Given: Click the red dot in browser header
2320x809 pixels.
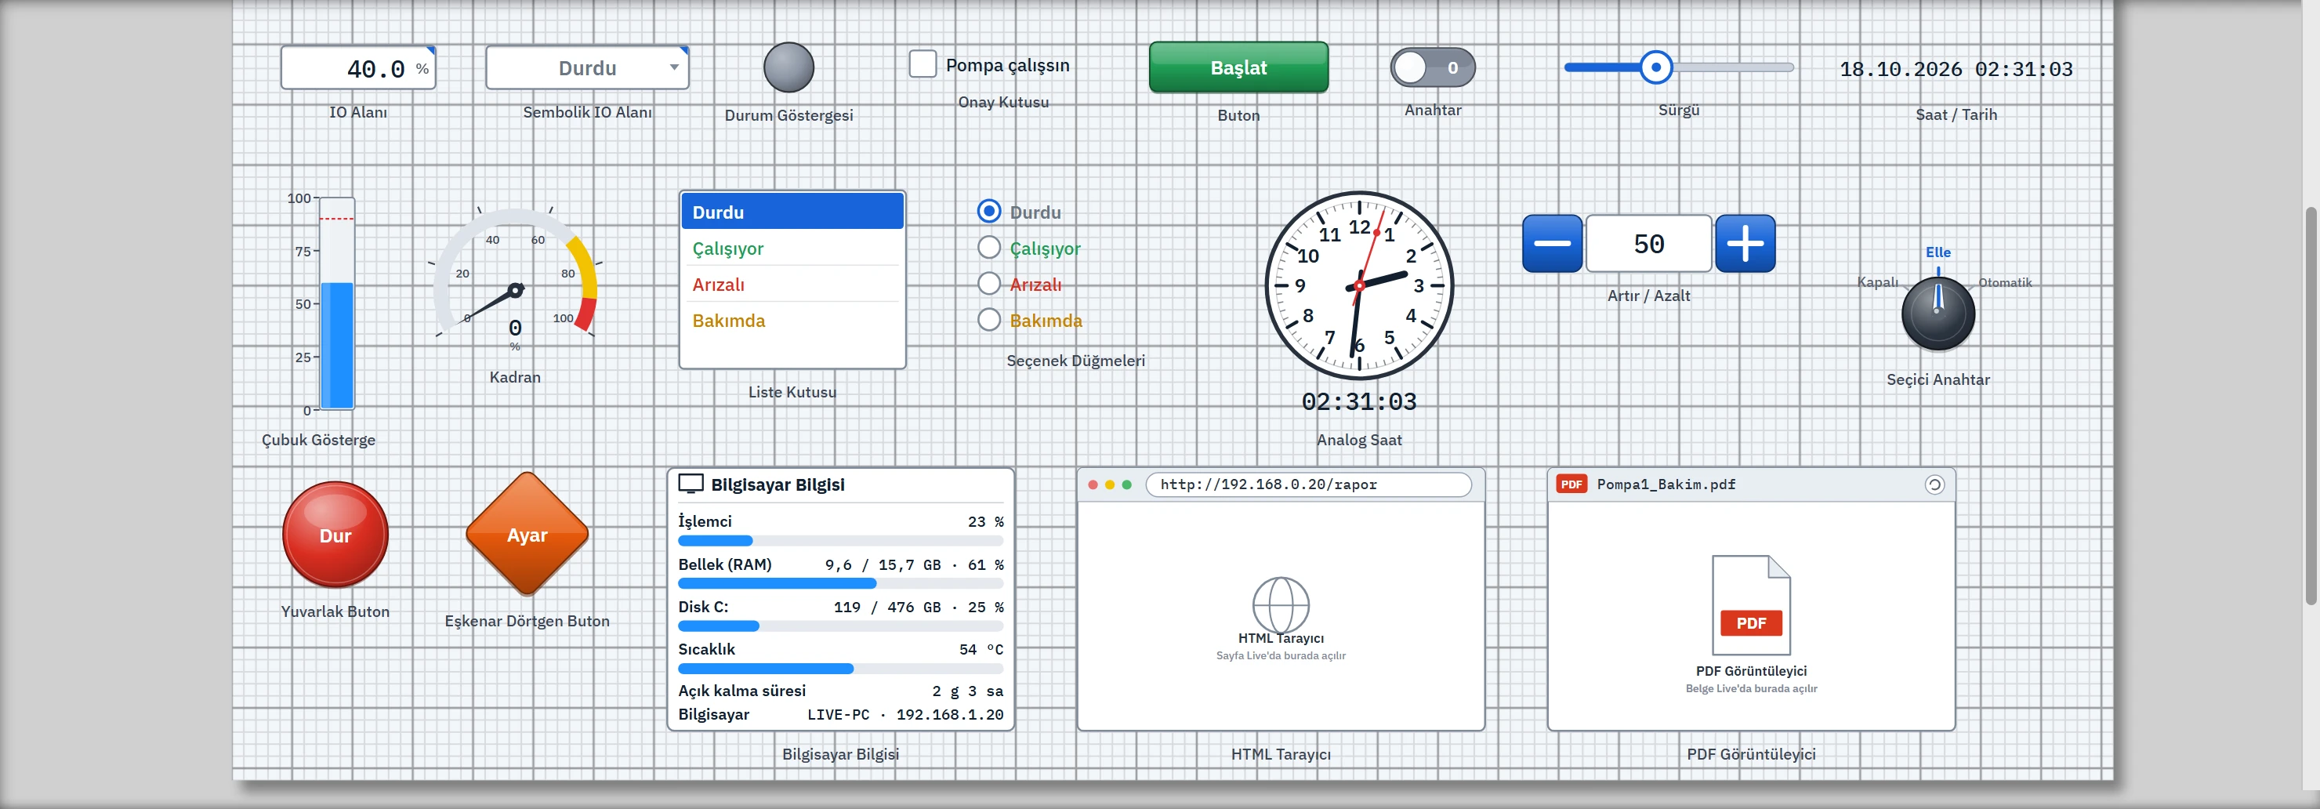Looking at the screenshot, I should pos(1093,484).
